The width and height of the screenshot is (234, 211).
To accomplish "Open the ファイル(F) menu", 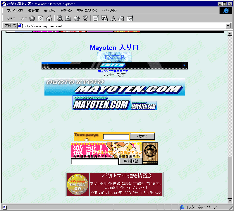I will 15,11.
